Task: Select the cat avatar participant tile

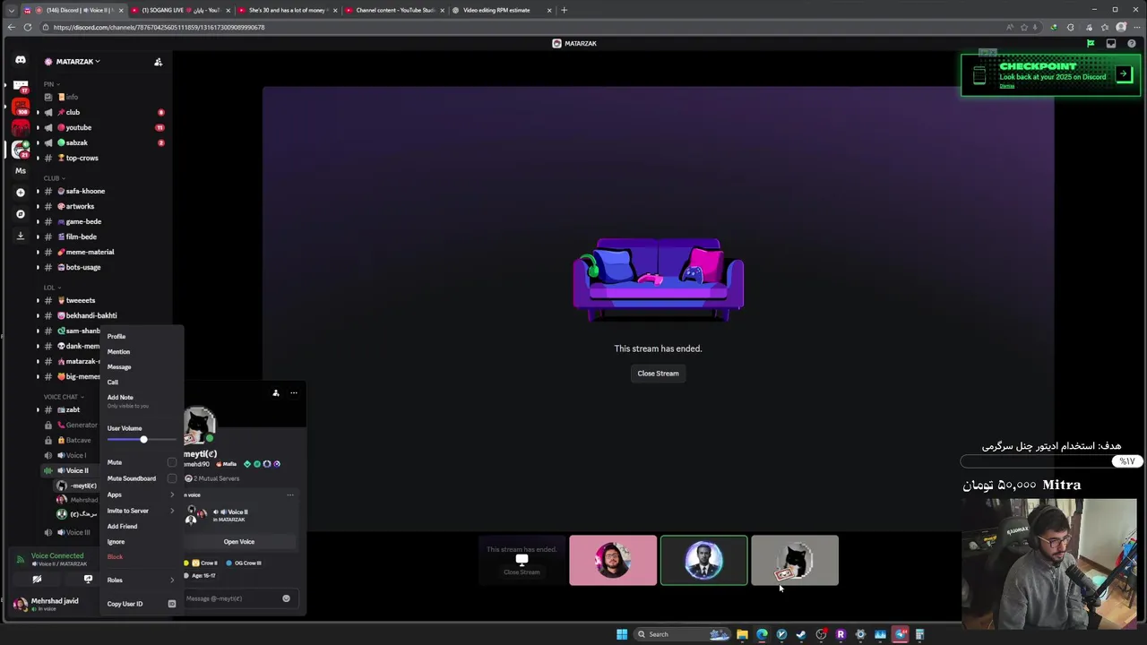Action: 795,561
